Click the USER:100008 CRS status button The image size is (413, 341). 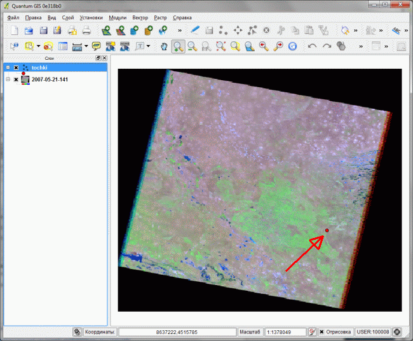(x=373, y=331)
